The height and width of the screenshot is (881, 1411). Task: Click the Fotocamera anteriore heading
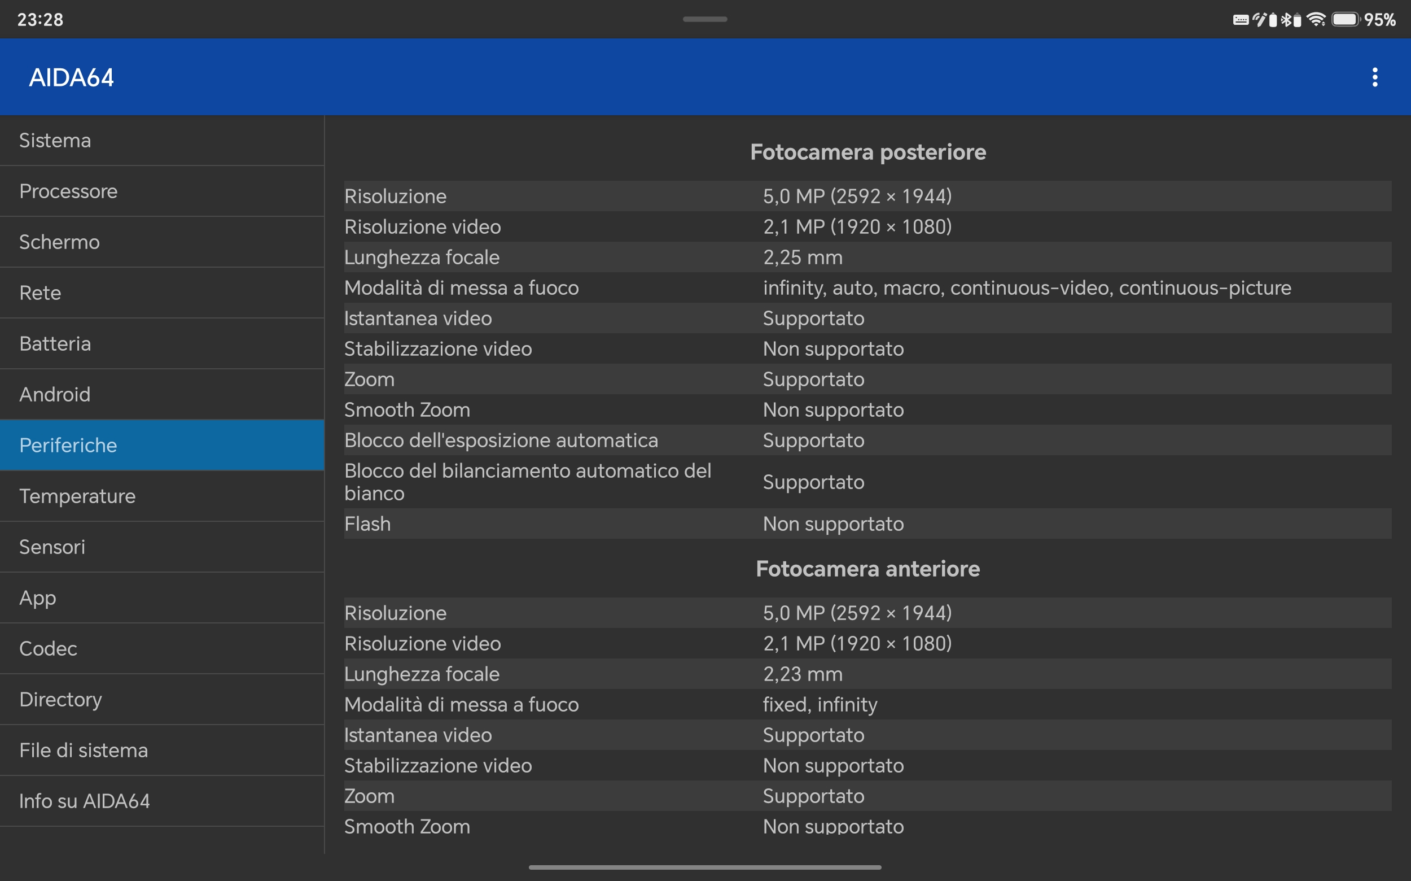pyautogui.click(x=867, y=569)
